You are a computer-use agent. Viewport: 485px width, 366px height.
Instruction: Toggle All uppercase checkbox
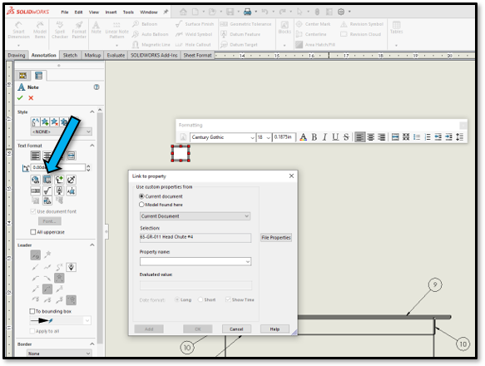coord(33,232)
